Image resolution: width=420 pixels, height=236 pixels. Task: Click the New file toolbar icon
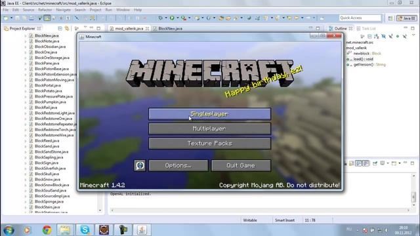(6, 18)
